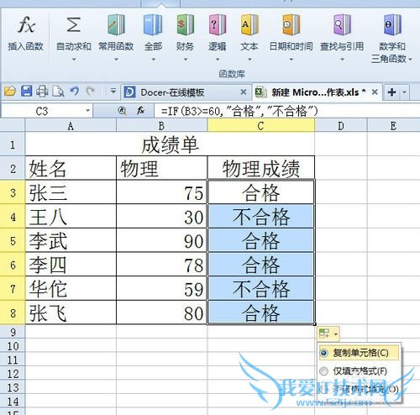
Task: Select column C header
Action: [261, 126]
